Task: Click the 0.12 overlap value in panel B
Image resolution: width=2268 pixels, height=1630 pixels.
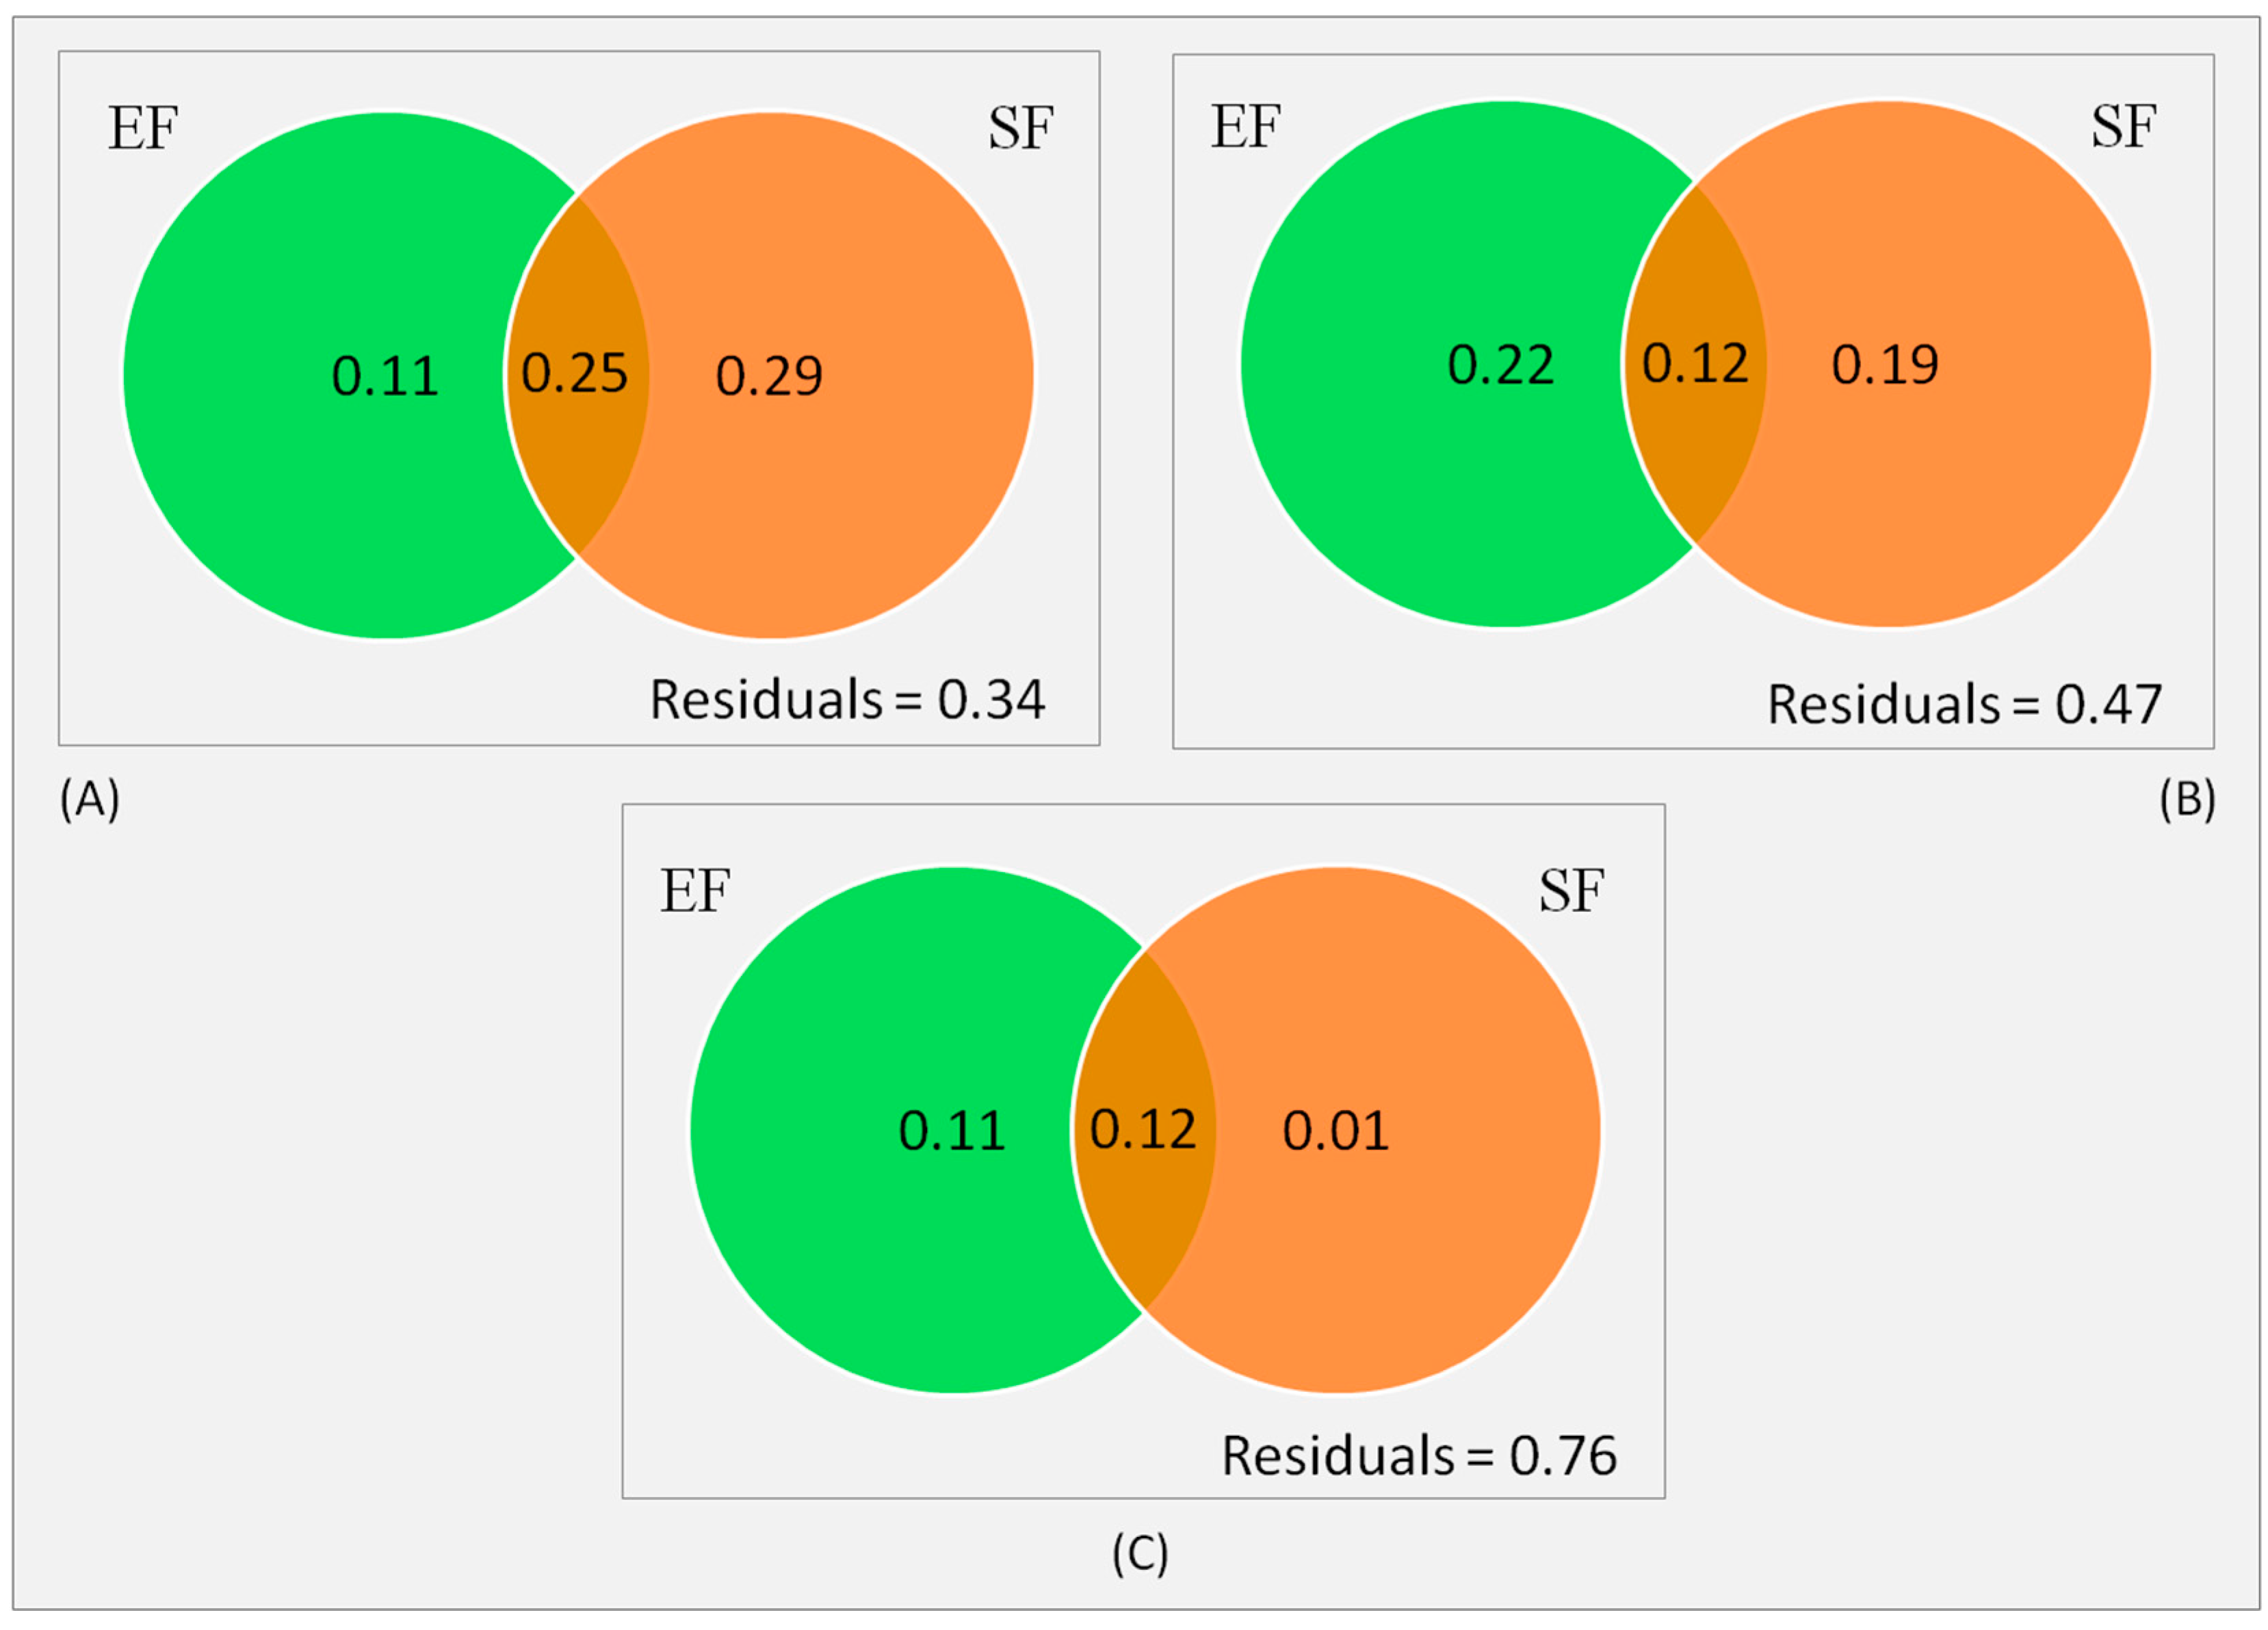Action: 1695,363
